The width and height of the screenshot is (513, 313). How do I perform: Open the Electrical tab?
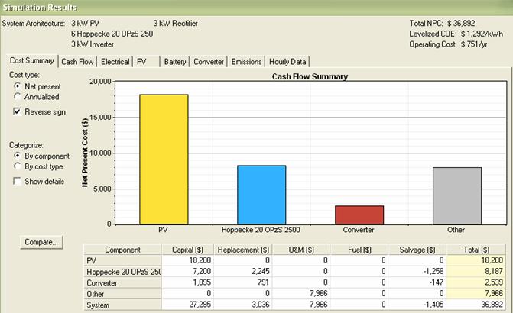[x=115, y=61]
